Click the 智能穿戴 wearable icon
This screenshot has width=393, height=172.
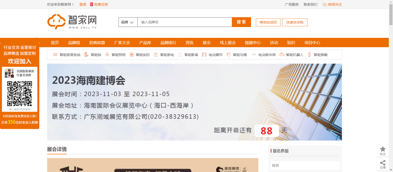[310, 55]
